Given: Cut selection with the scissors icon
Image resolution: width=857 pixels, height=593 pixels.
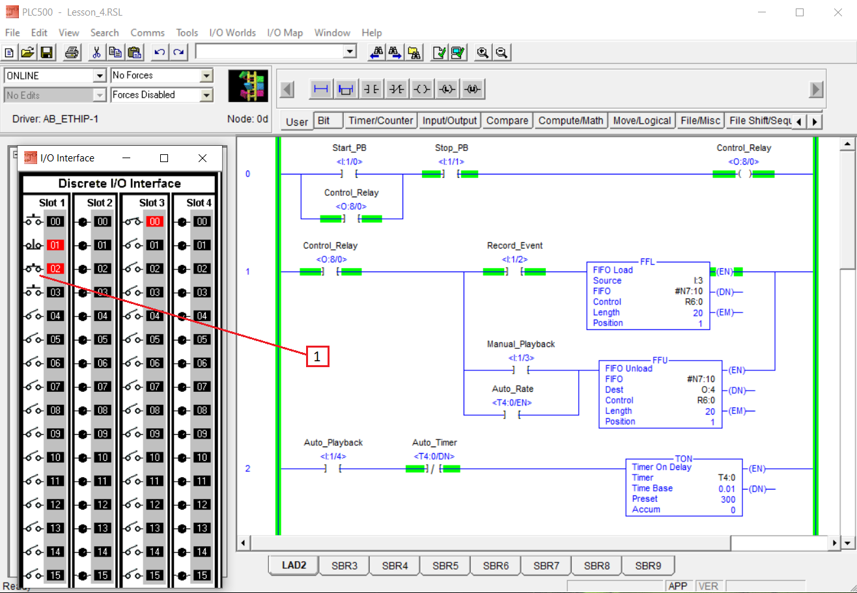Looking at the screenshot, I should click(x=96, y=53).
